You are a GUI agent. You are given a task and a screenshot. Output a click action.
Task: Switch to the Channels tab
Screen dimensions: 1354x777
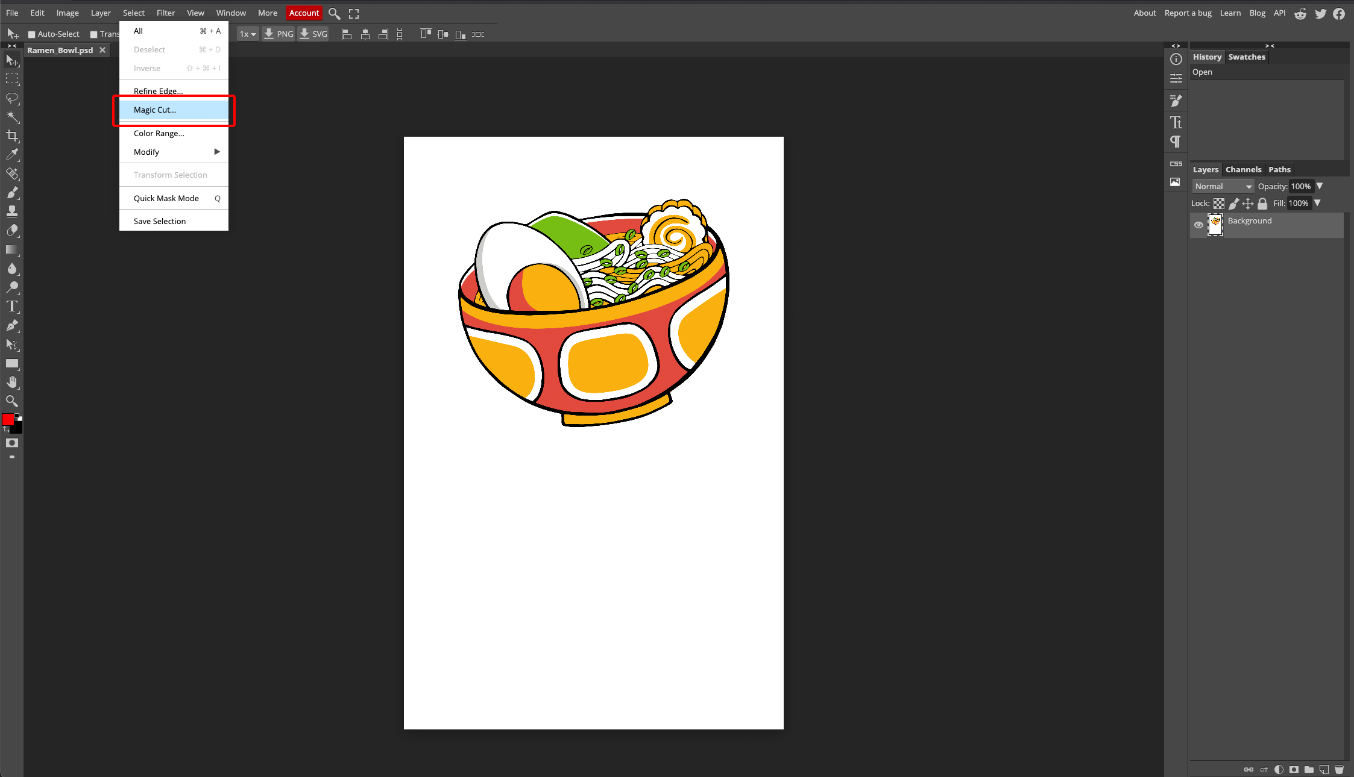point(1243,169)
